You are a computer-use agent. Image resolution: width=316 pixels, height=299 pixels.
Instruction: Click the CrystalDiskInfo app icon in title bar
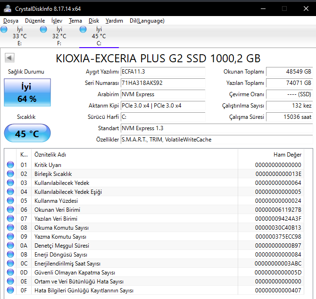click(7, 8)
